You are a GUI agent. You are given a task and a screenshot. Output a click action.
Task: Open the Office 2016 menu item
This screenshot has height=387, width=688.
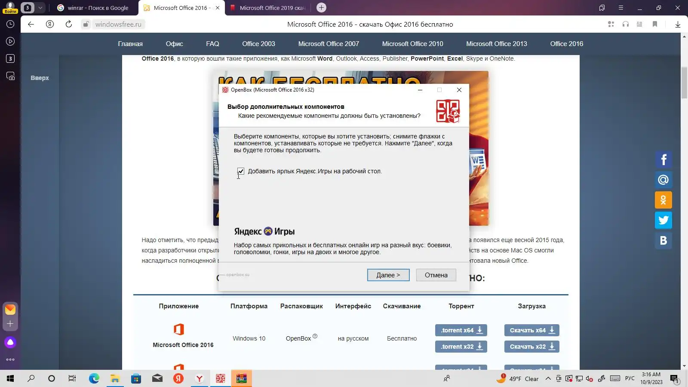tap(567, 44)
